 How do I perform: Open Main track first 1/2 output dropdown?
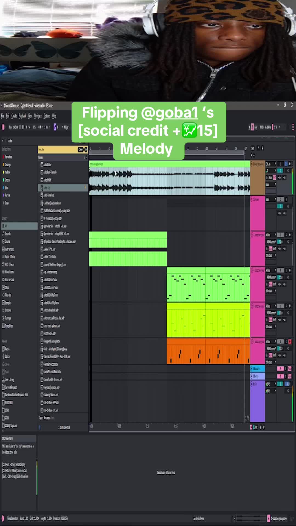[x=271, y=384]
